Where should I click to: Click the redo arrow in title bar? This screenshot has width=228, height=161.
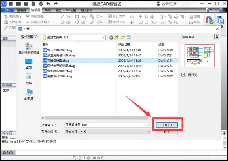click(56, 4)
